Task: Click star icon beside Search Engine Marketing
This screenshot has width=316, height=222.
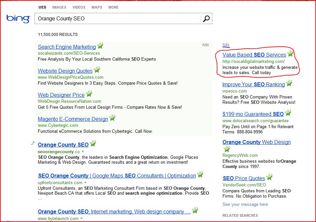Action: point(100,46)
